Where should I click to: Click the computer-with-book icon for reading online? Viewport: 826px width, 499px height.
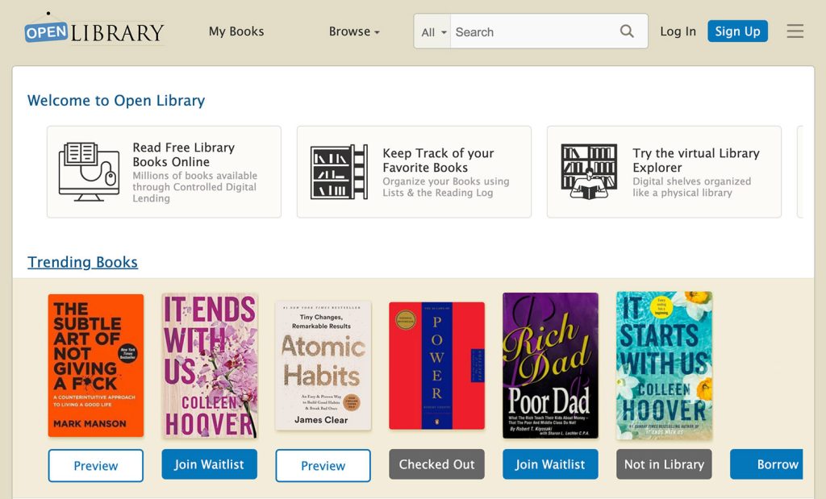click(x=89, y=172)
